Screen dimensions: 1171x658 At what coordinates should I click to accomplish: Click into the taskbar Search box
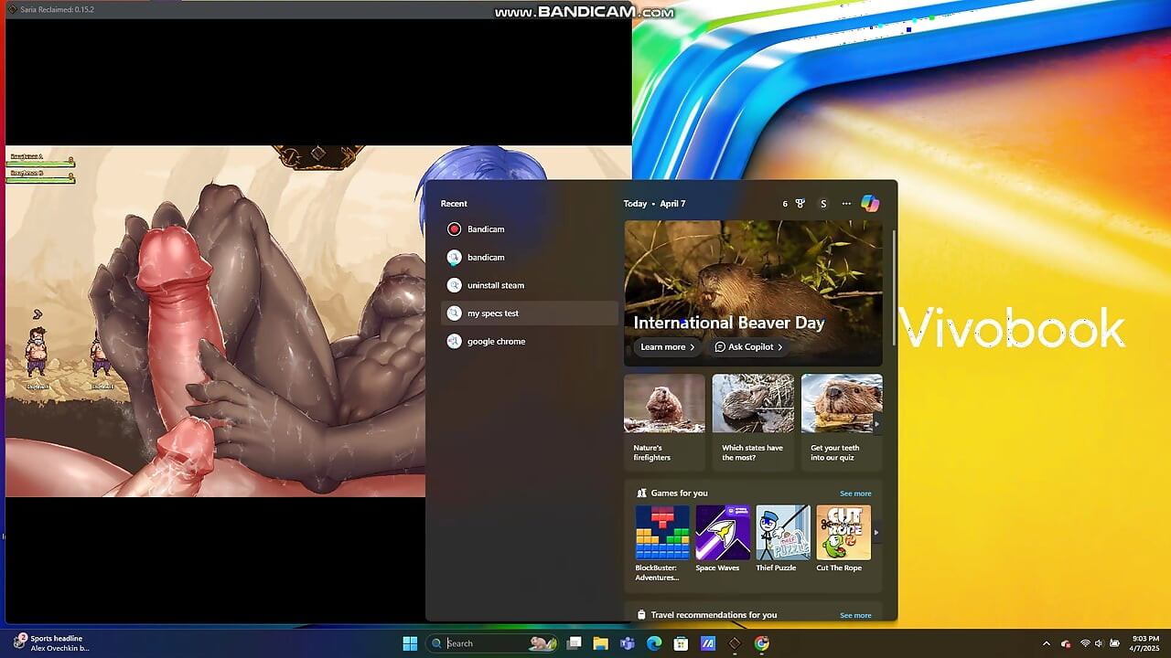click(x=493, y=643)
